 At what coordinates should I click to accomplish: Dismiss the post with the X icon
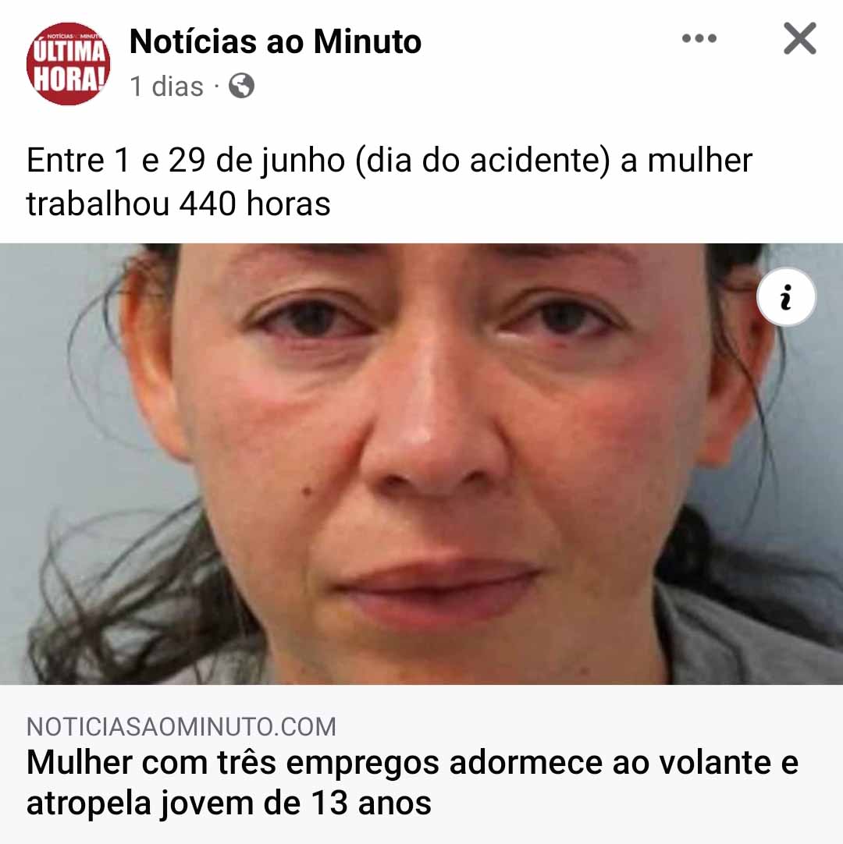pyautogui.click(x=800, y=38)
